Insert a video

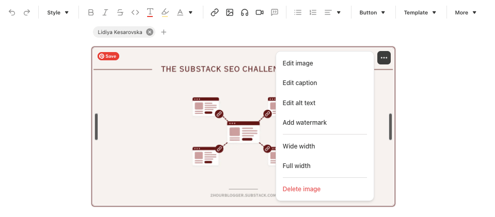click(260, 12)
